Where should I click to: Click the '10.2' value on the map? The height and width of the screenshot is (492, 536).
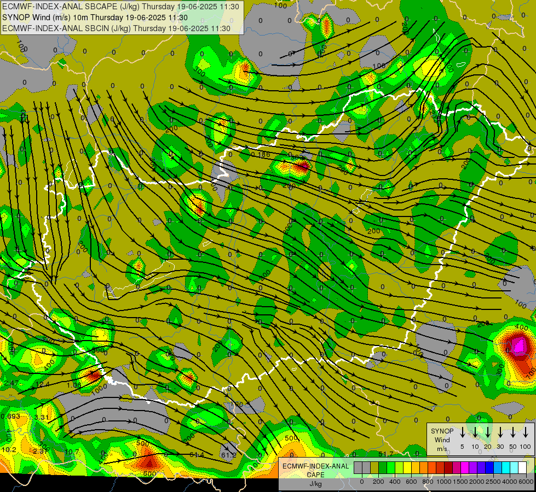pos(9,450)
